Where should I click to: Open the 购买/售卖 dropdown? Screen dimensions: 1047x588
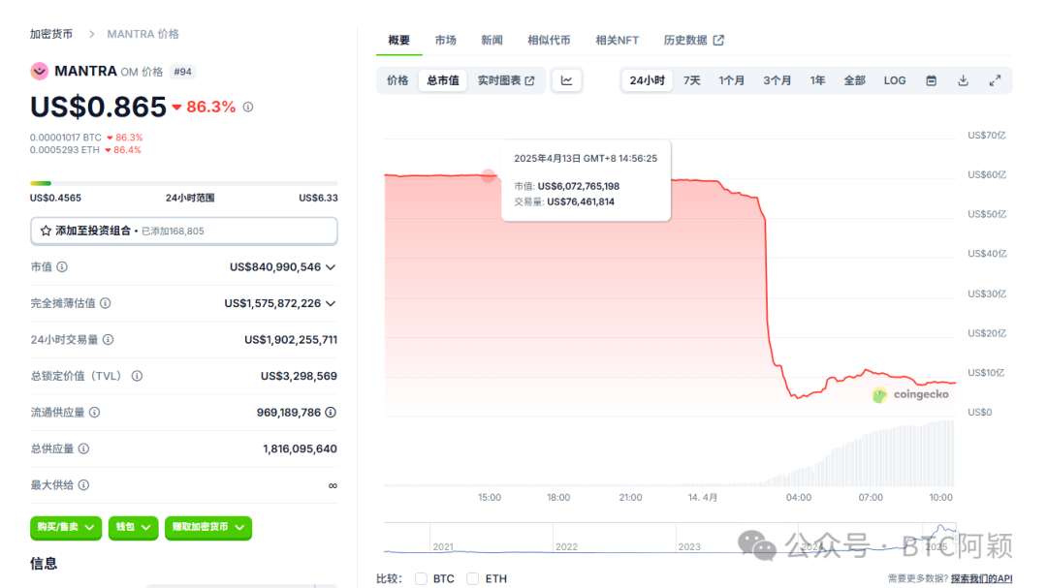(x=66, y=527)
